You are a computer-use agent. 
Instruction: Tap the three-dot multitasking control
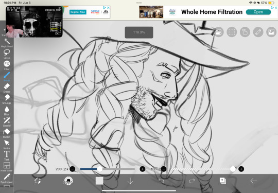click(139, 3)
